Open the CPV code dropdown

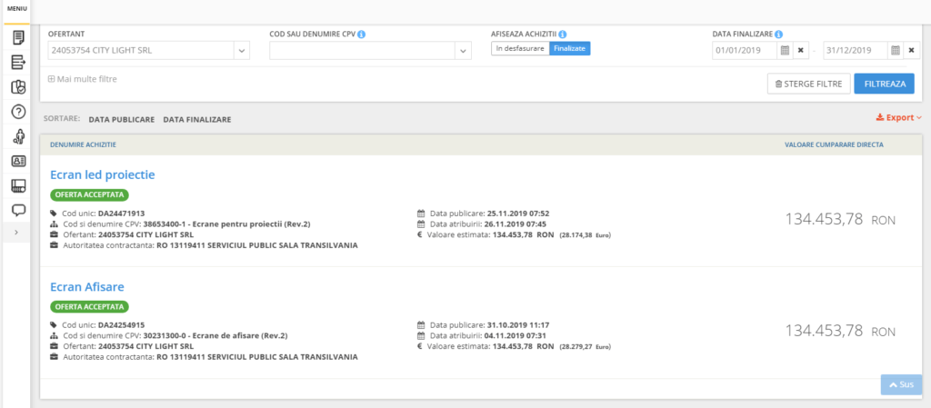coord(463,51)
